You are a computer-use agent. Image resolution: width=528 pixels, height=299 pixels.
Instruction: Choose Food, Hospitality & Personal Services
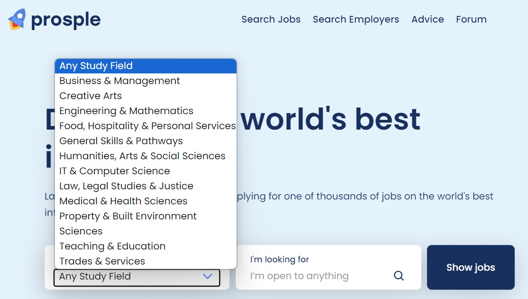[145, 126]
